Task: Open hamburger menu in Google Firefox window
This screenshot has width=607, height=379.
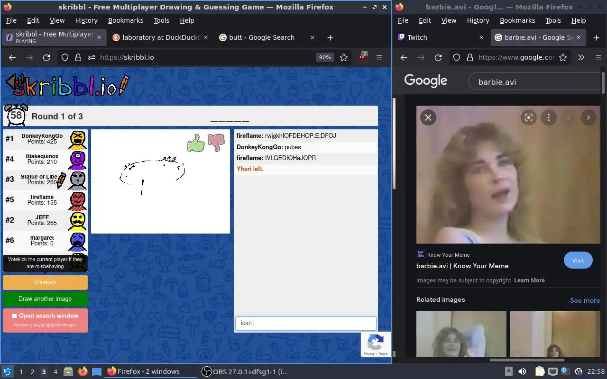Action: coord(598,57)
